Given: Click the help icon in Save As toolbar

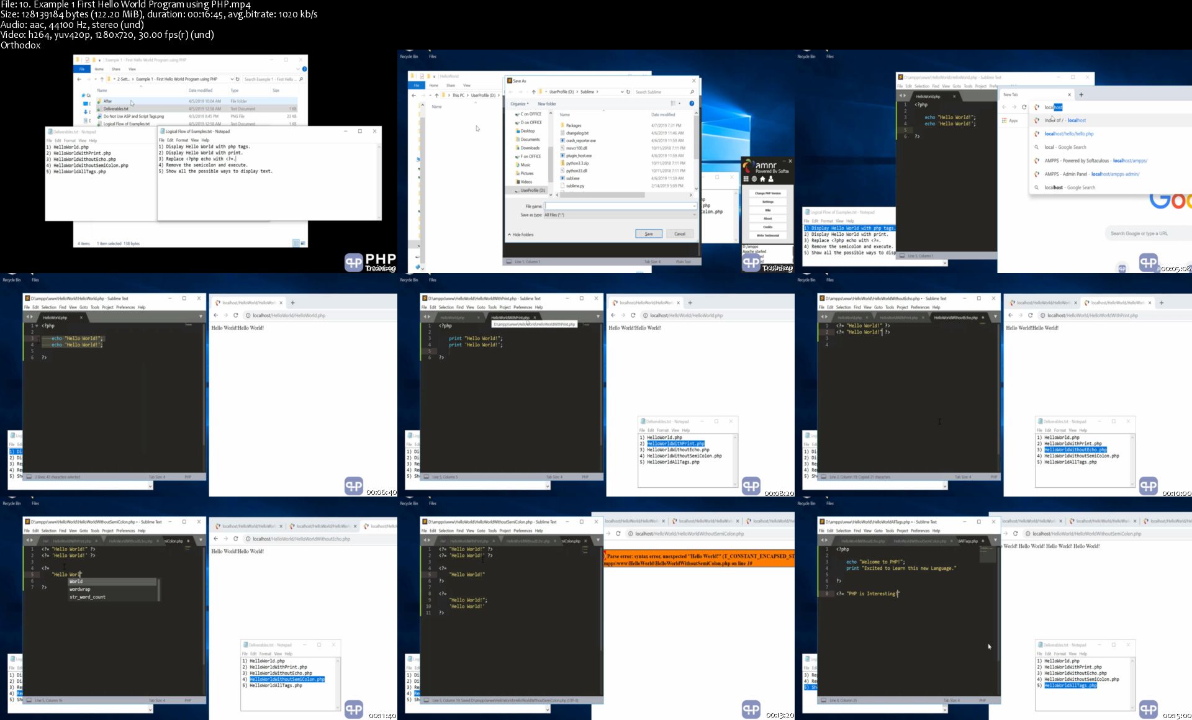Looking at the screenshot, I should pos(692,104).
